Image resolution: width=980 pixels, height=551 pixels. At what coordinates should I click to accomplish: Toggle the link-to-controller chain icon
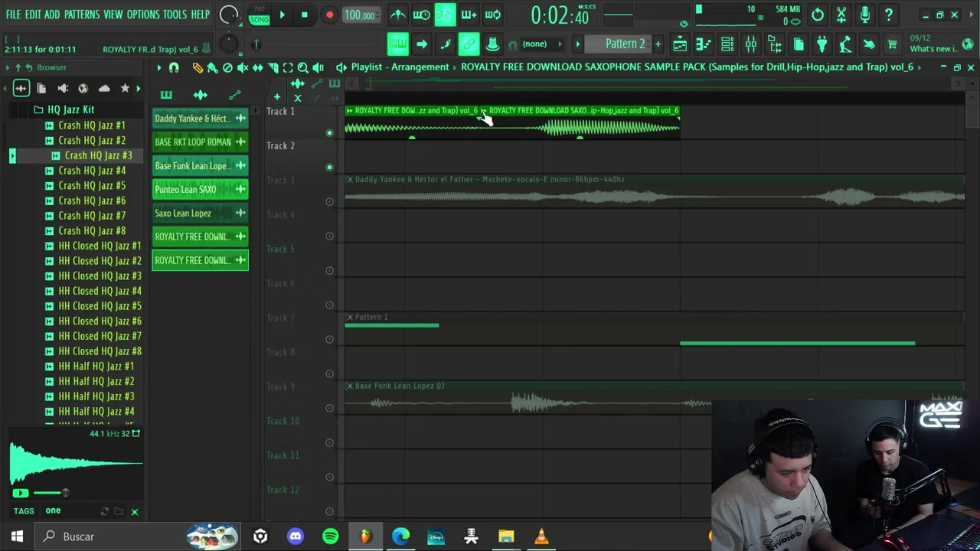click(x=469, y=44)
